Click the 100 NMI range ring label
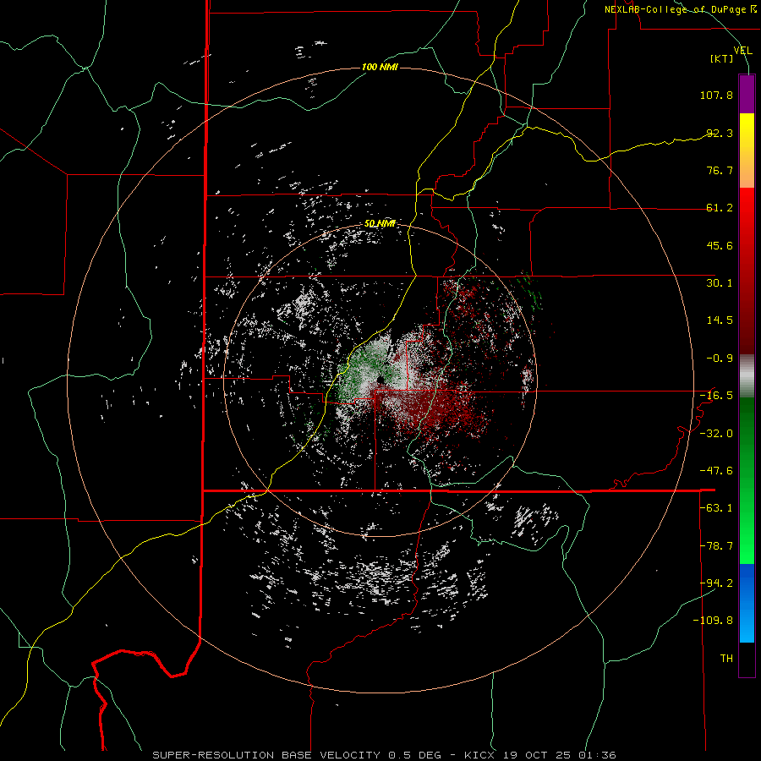The width and height of the screenshot is (761, 761). coord(380,67)
